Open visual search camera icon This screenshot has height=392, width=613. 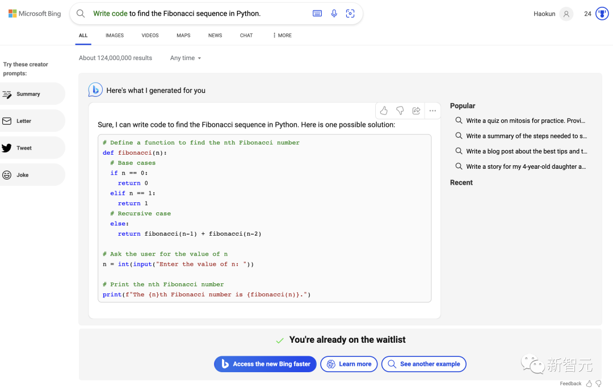pyautogui.click(x=350, y=14)
